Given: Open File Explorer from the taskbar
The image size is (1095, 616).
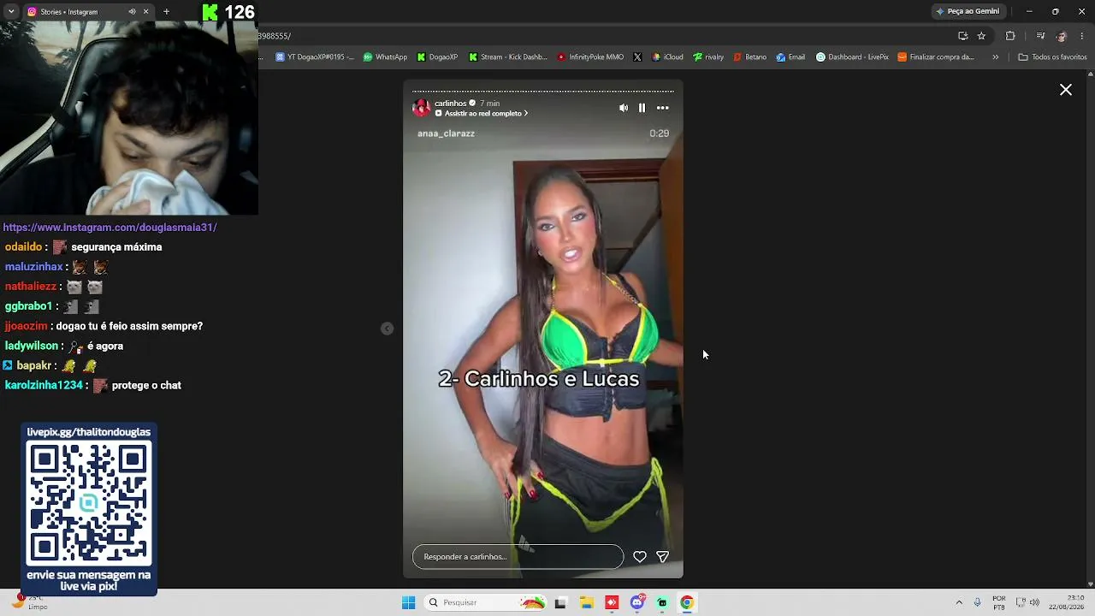Looking at the screenshot, I should point(586,602).
